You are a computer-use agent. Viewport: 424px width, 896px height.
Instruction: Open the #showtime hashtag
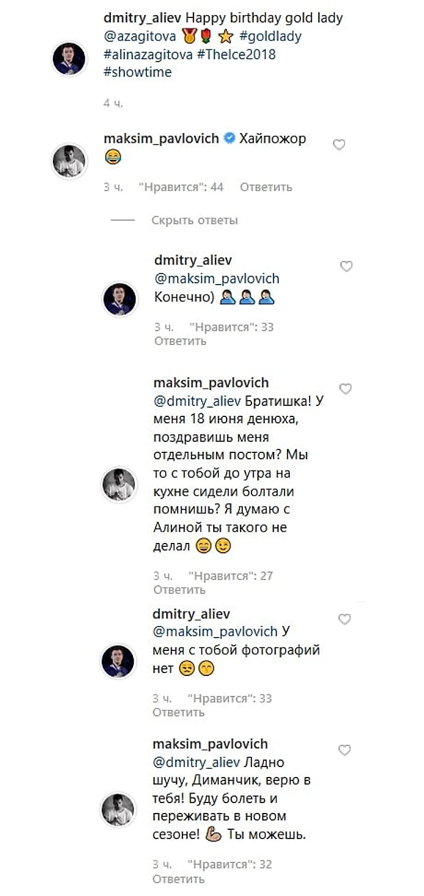point(138,73)
